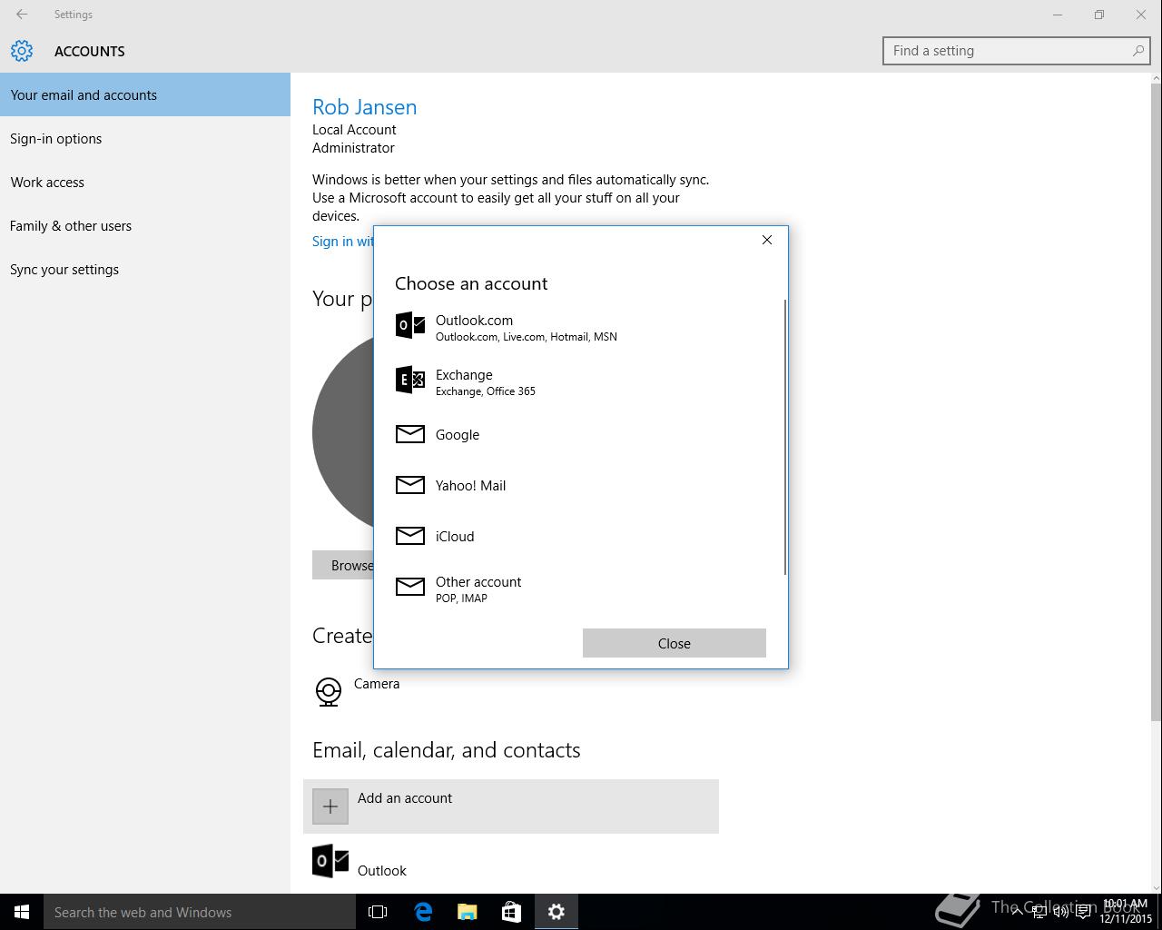Pick the Yahoo! Mail envelope icon
Image resolution: width=1162 pixels, height=930 pixels.
point(410,485)
